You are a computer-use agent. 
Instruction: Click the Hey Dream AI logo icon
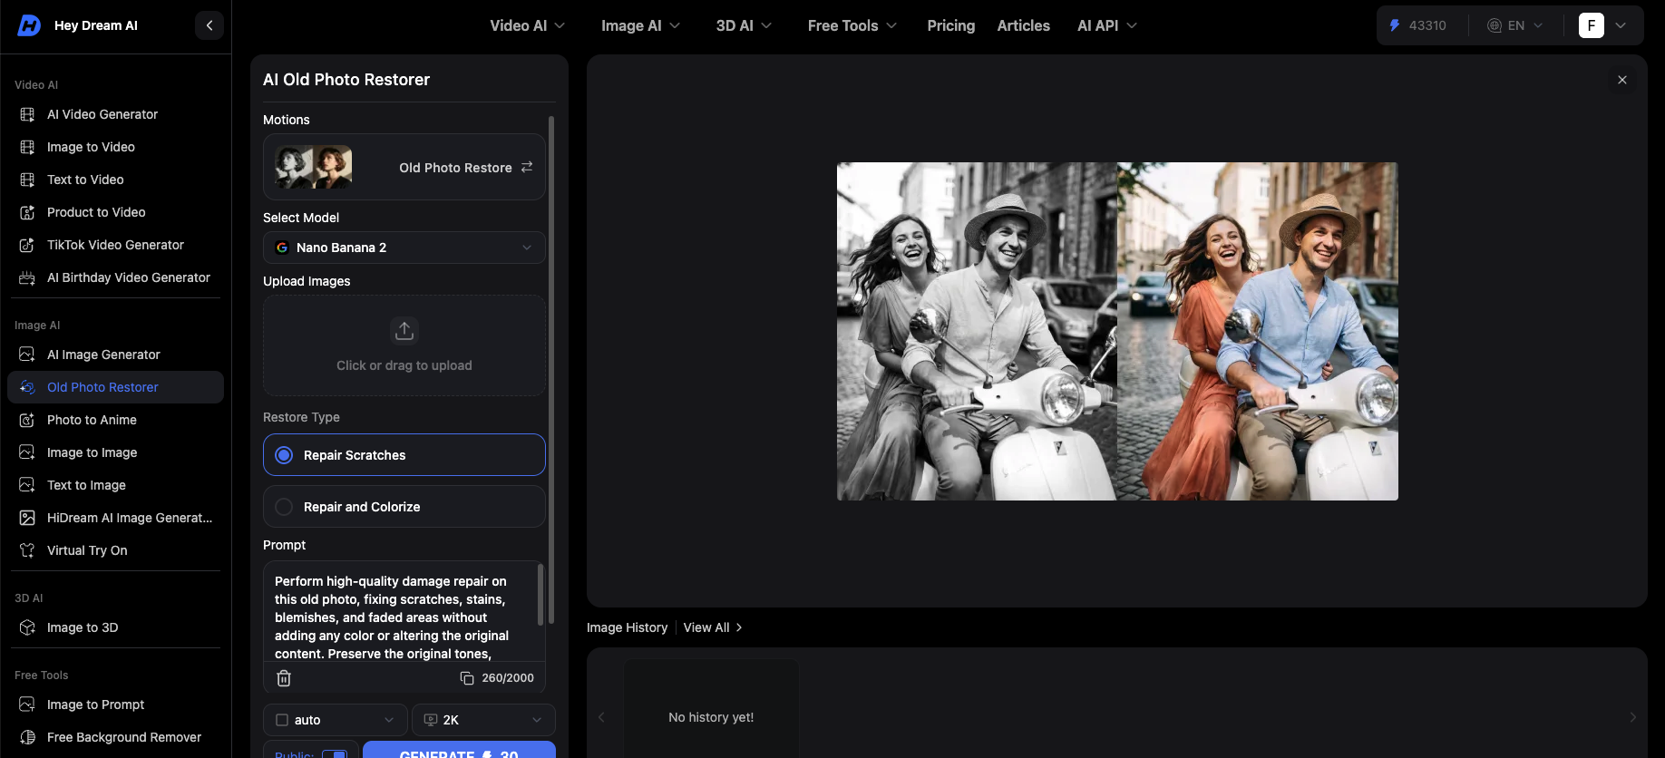coord(29,25)
